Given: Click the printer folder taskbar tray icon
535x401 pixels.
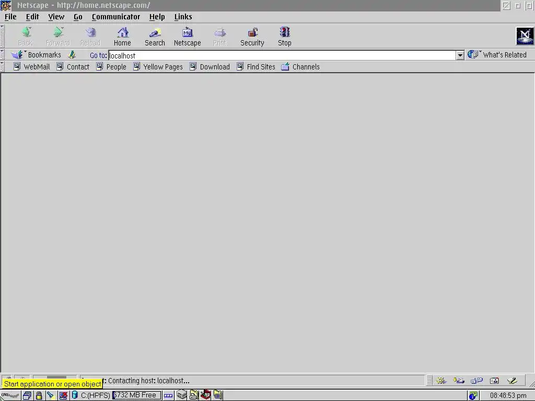Looking at the screenshot, I should point(194,395).
